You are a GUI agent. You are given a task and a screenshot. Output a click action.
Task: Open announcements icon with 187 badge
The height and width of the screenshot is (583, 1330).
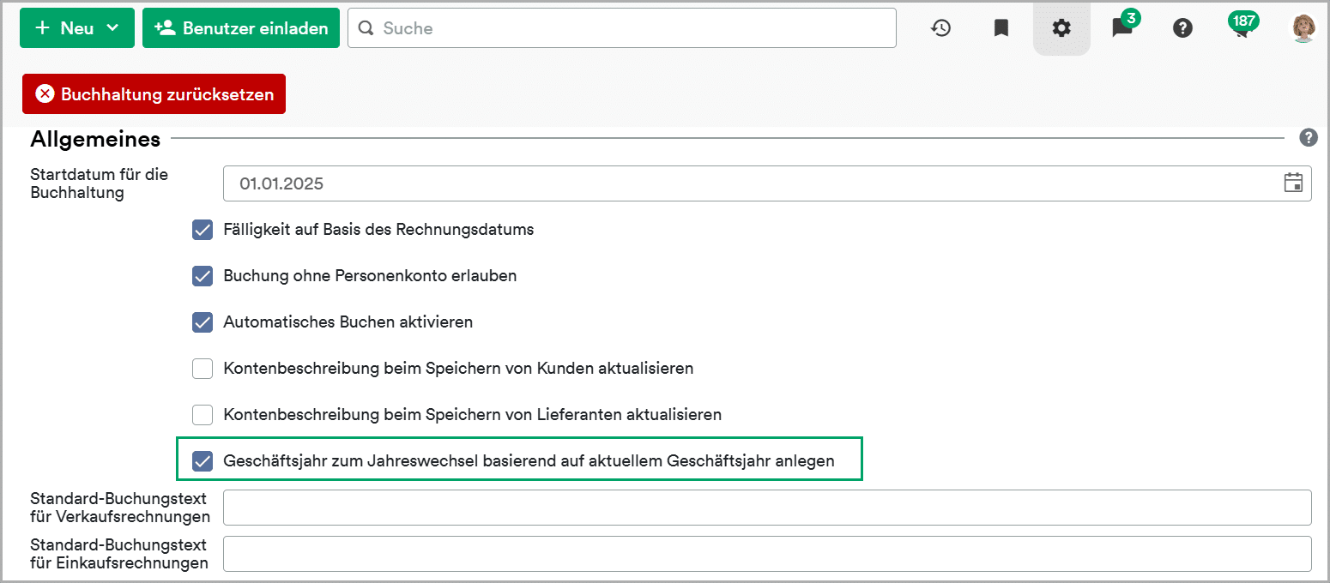[1241, 28]
